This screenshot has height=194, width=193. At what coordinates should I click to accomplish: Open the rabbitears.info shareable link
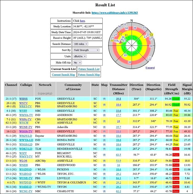(115, 13)
